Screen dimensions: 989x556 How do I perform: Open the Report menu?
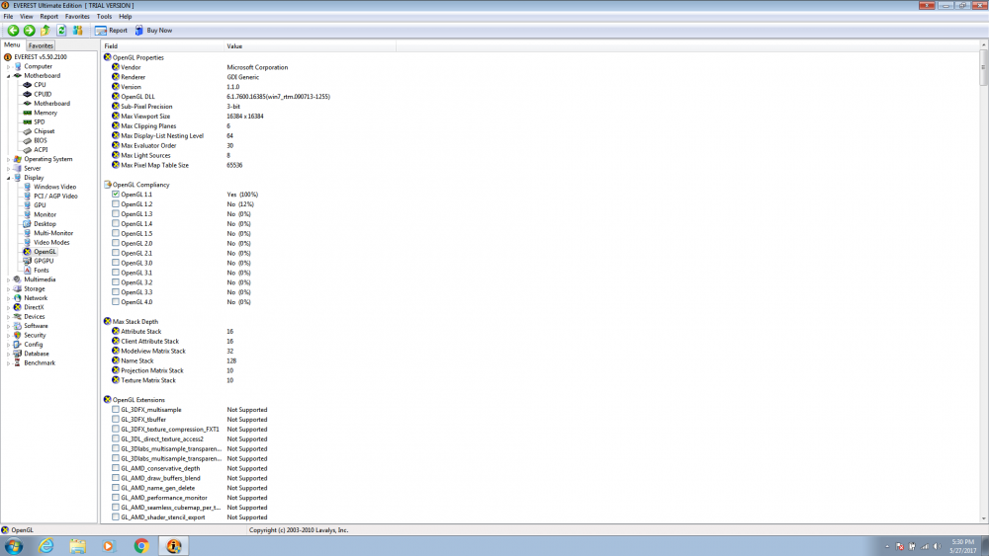click(48, 17)
